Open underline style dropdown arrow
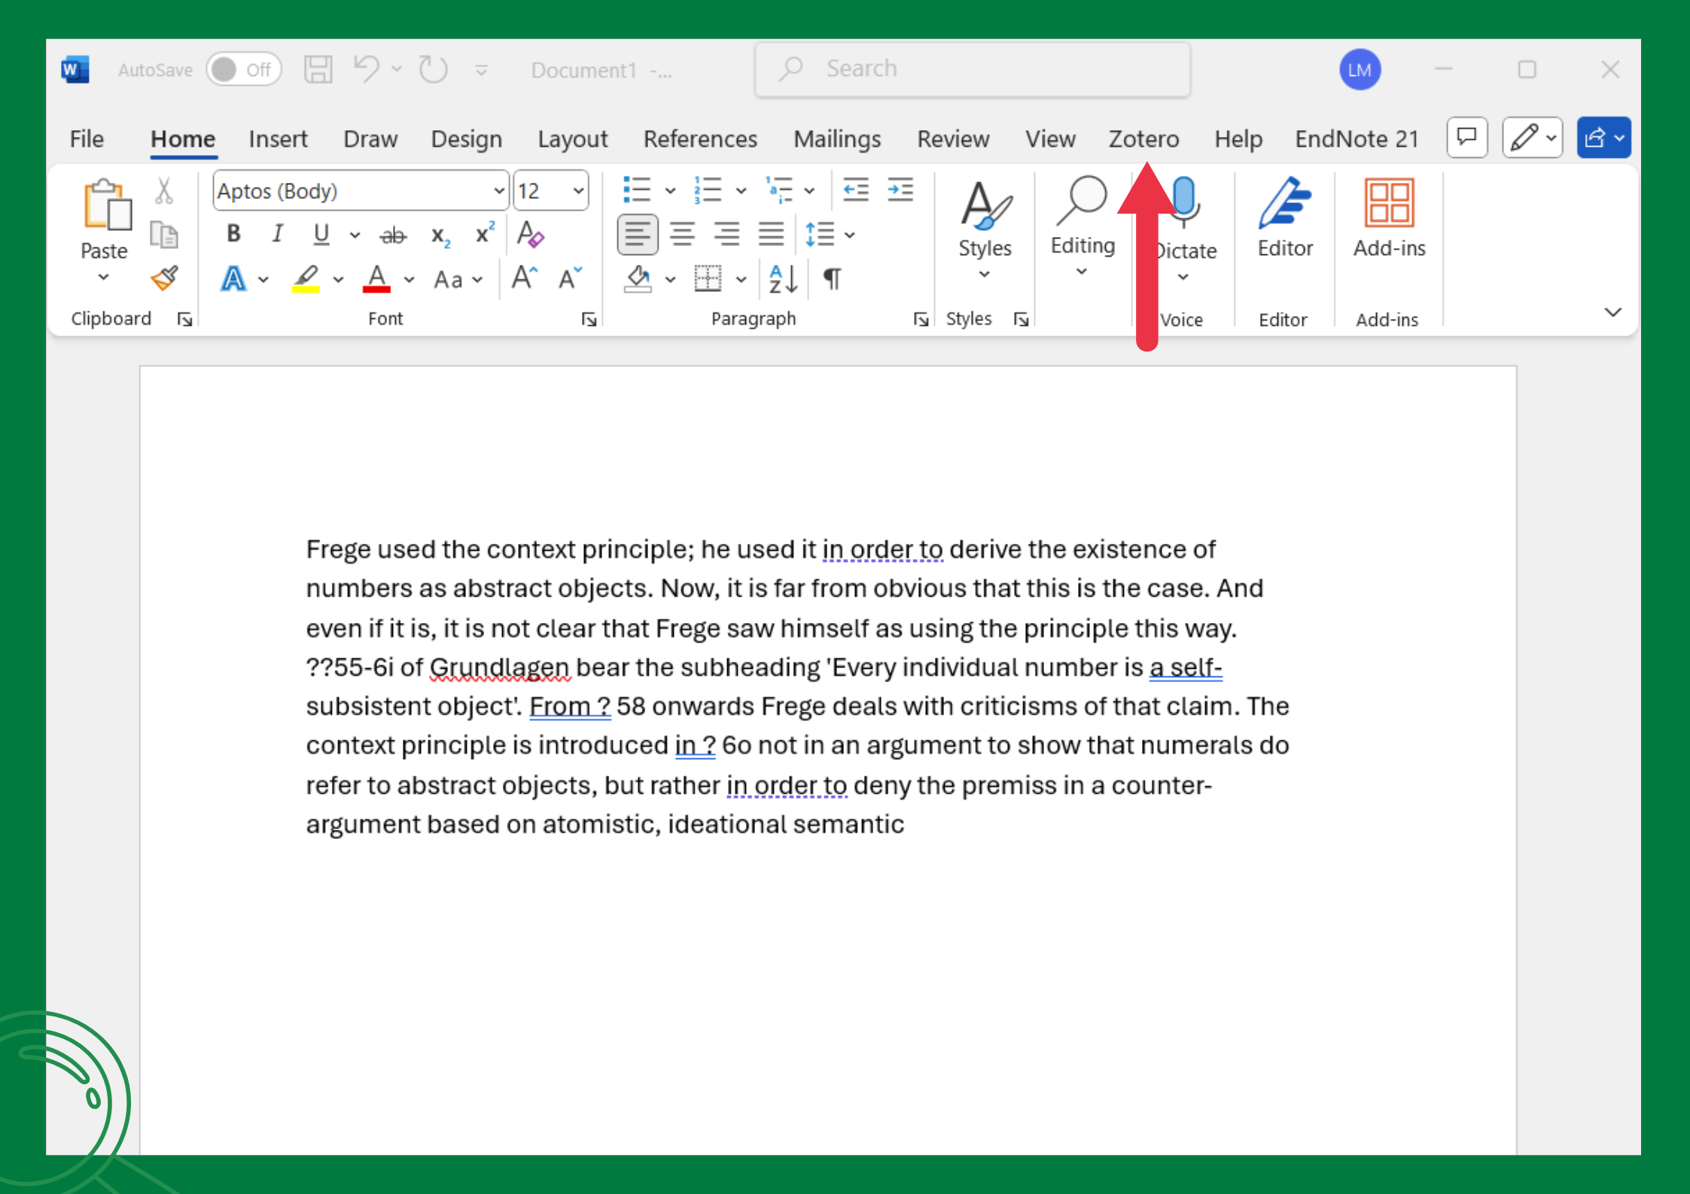 tap(355, 235)
